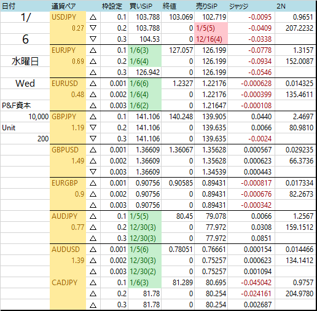Select the CADJPY currency pair cell
The width and height of the screenshot is (317, 311).
click(68, 283)
